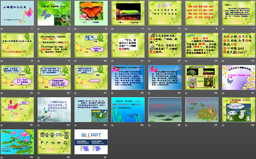Click the animation star icon under slide 9
Viewport: 256px width, 159px height.
[x=38, y=61]
